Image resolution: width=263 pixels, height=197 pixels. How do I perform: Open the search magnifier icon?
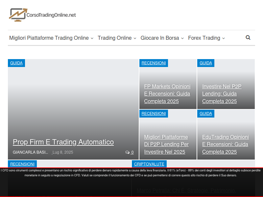pos(248,37)
